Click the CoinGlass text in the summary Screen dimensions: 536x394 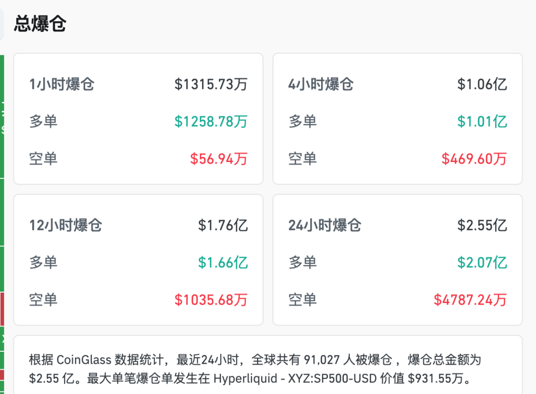[85, 360]
